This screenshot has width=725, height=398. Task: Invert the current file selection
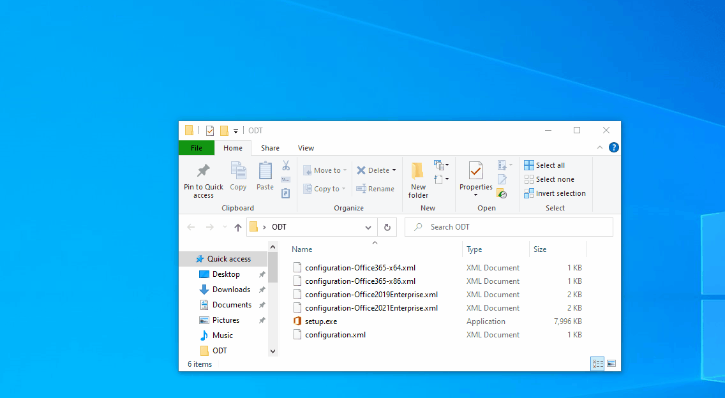(x=555, y=193)
